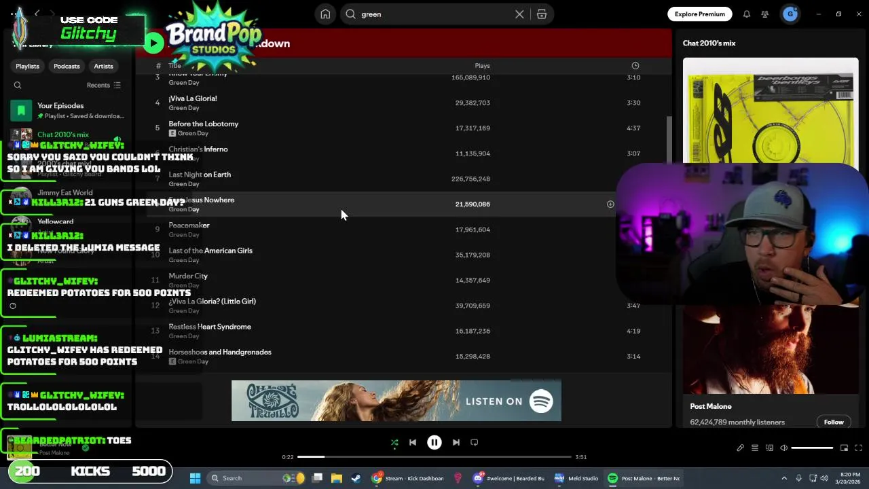Select the track Last of the American Girls
The height and width of the screenshot is (489, 869).
tap(210, 251)
